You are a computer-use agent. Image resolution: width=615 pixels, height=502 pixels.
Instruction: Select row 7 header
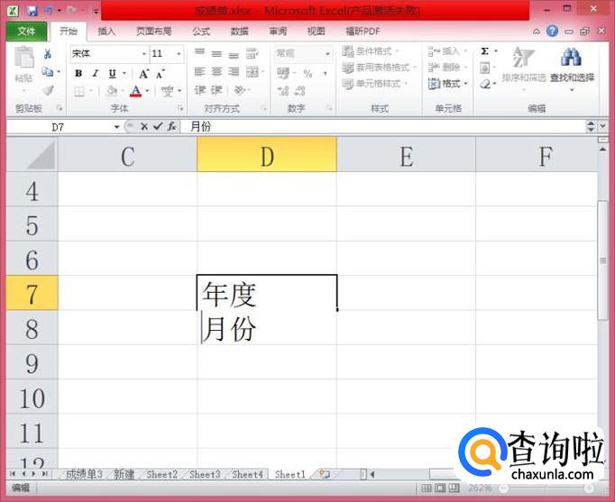pos(32,293)
